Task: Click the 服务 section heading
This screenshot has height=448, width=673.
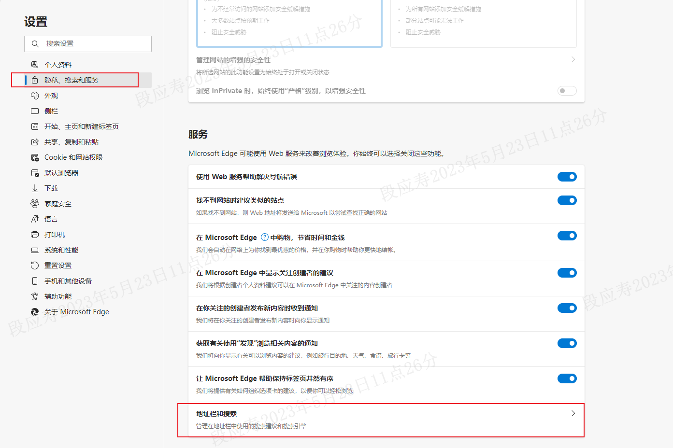Action: click(198, 134)
